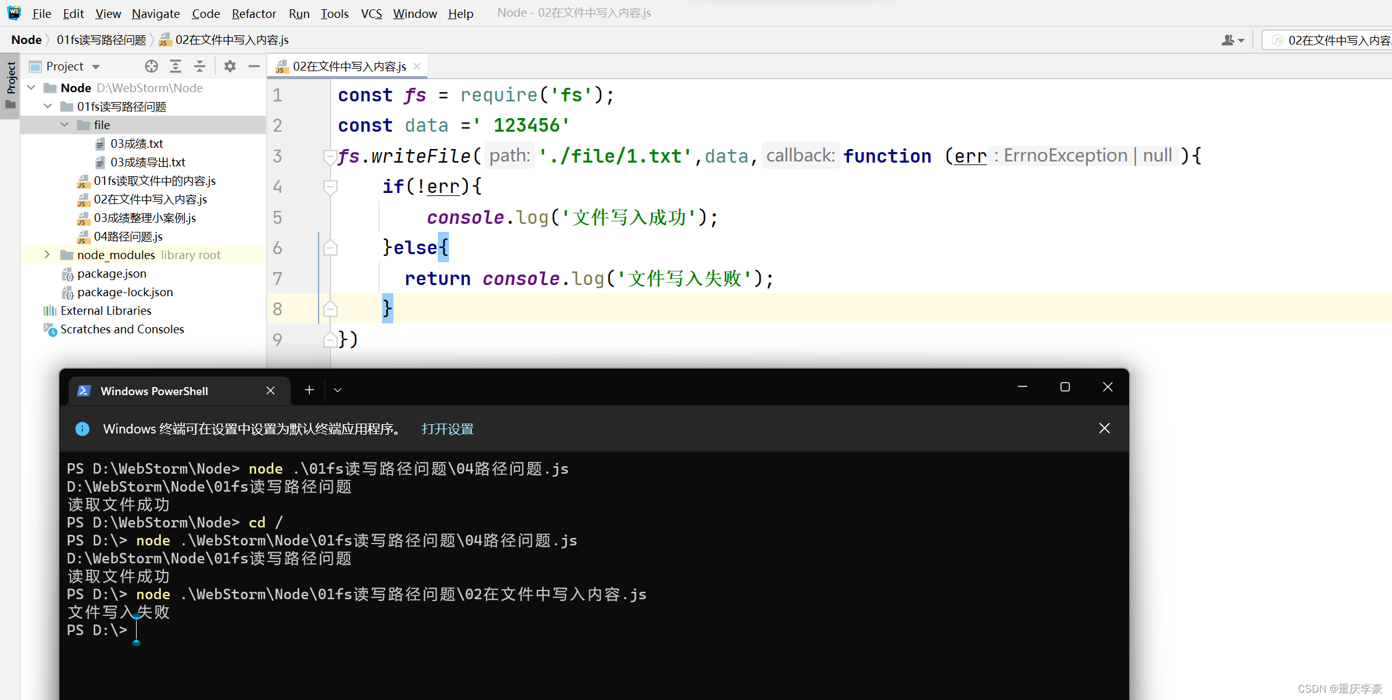Viewport: 1392px width, 700px height.
Task: Open the Tools menu
Action: [x=335, y=13]
